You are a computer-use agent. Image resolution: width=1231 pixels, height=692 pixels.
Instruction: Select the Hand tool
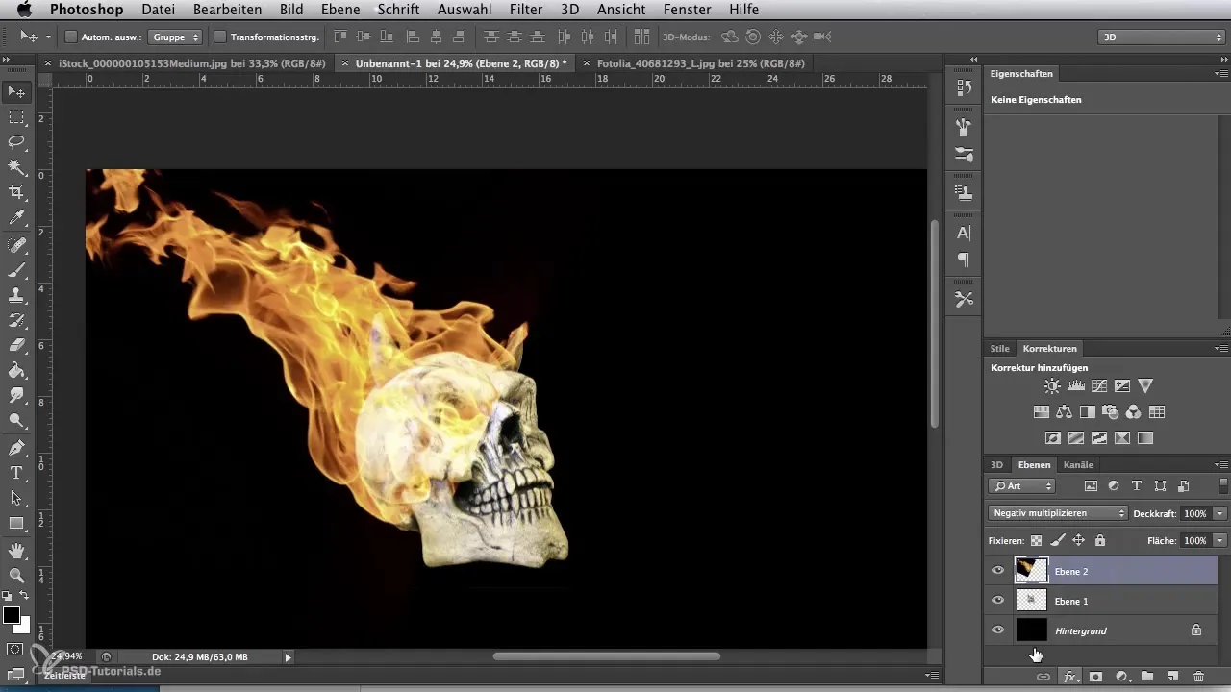coord(16,551)
